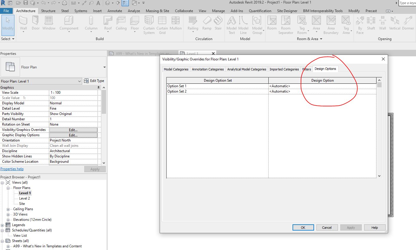Open the Manage ribbon tab
Image resolution: width=416 pixels, height=250 pixels.
click(218, 11)
